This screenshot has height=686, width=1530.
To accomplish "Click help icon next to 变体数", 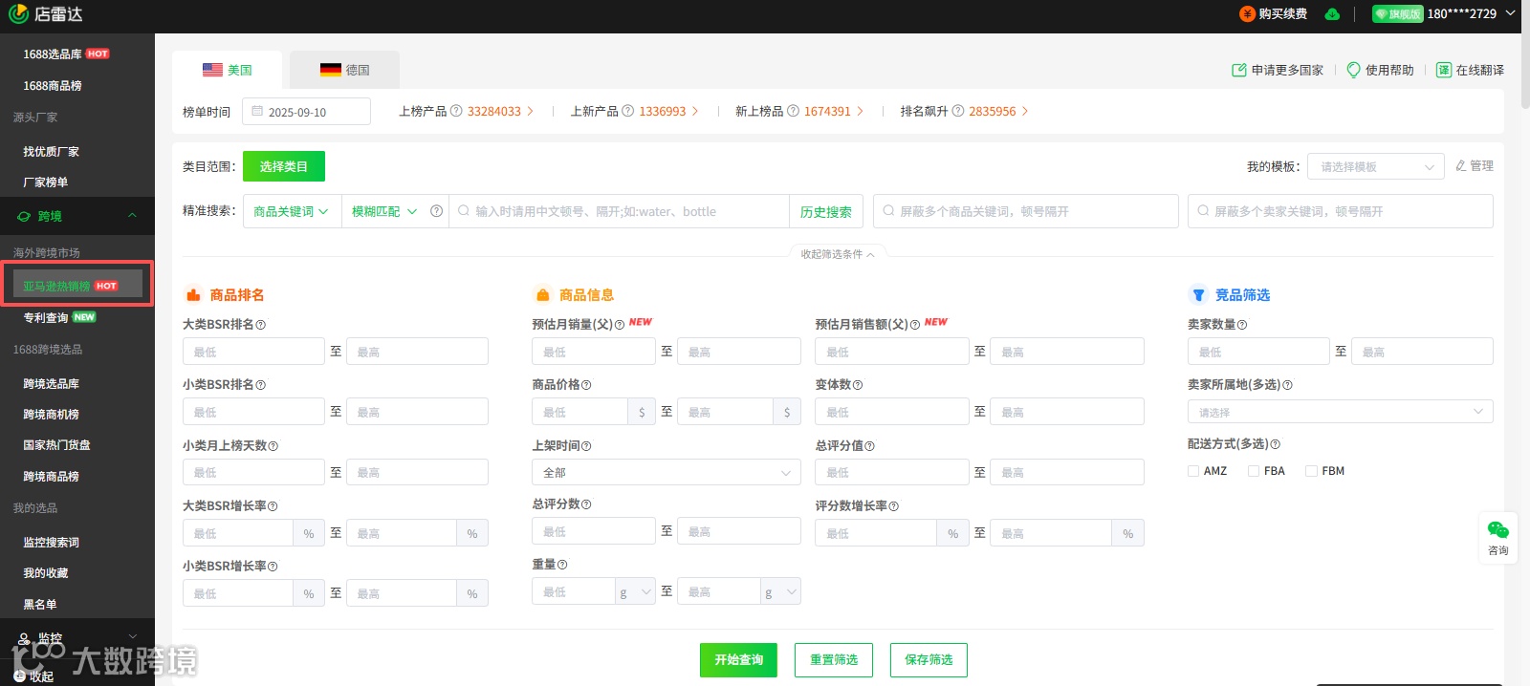I will pos(858,385).
